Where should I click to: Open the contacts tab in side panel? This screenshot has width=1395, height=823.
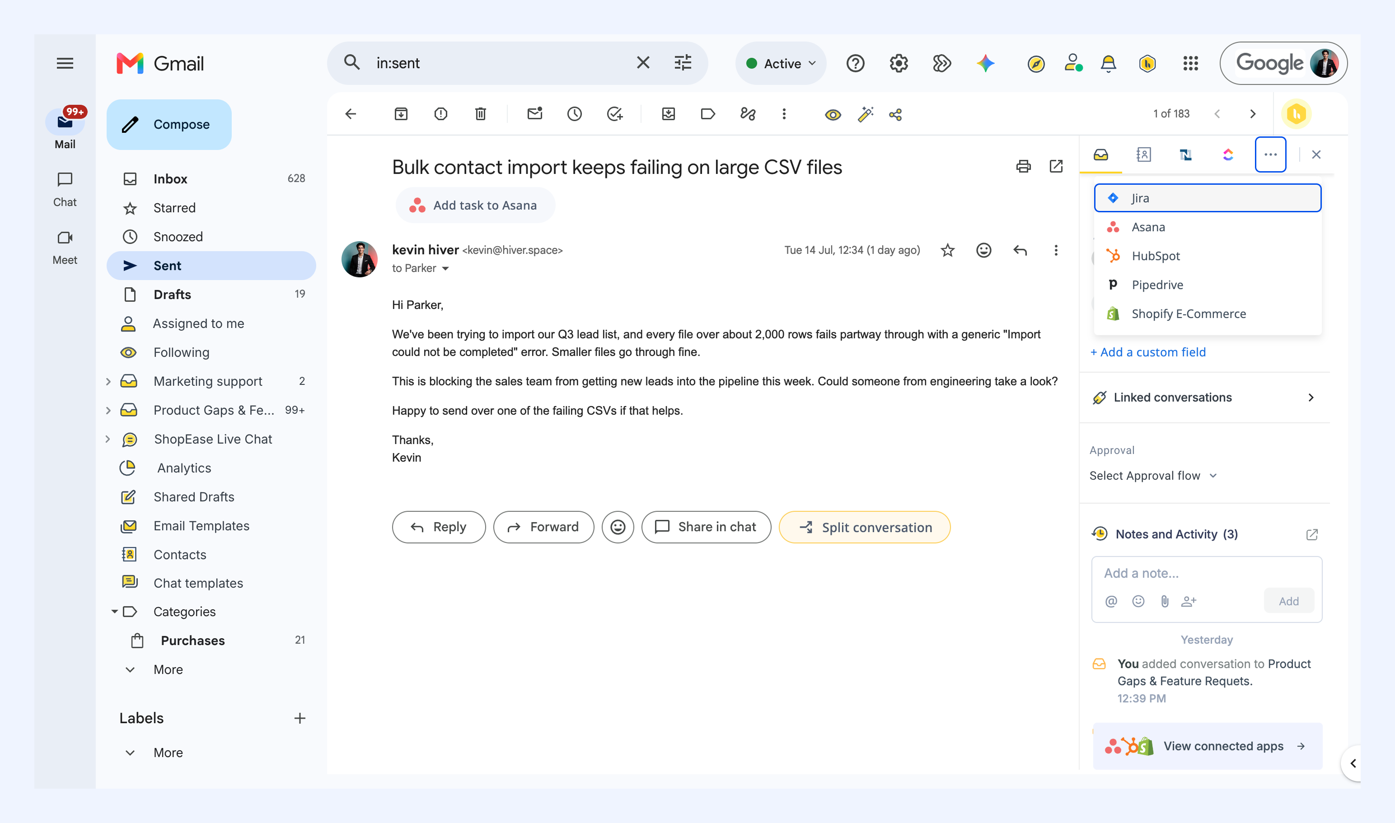(x=1143, y=155)
